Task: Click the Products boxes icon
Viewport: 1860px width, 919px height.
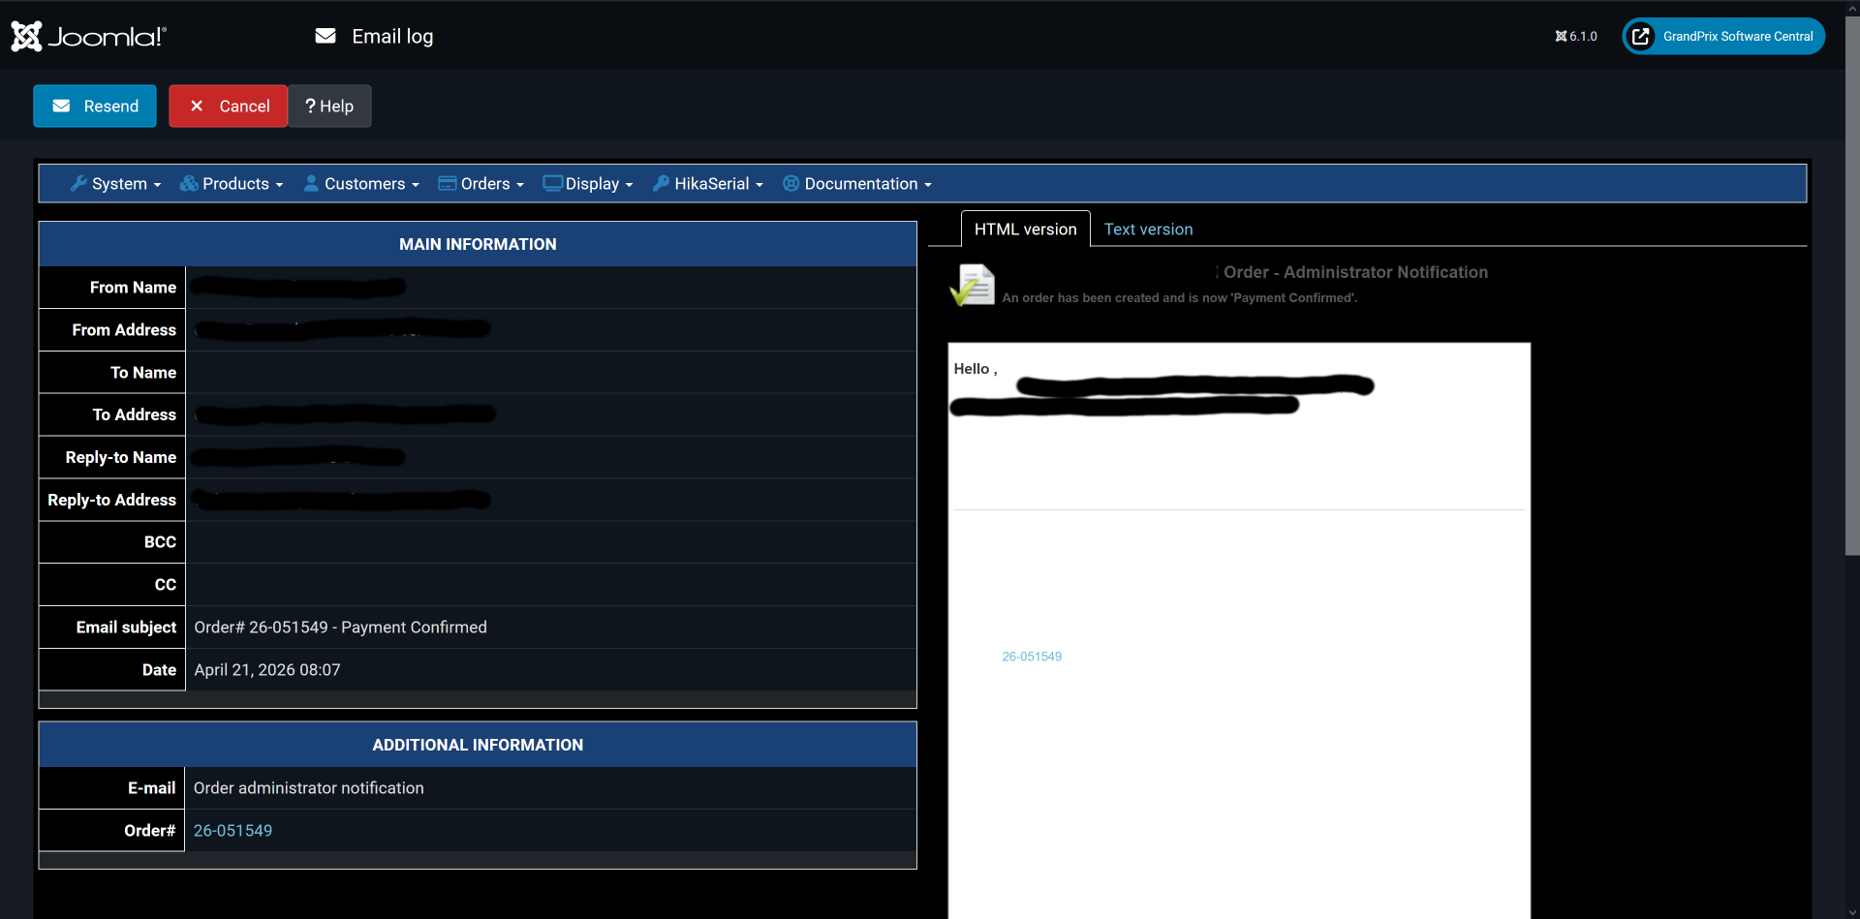Action: point(189,183)
